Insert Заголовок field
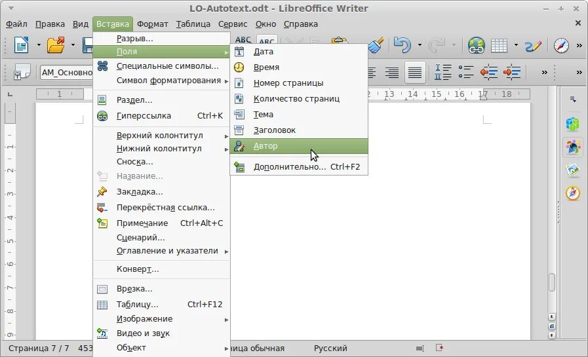The image size is (588, 357). pos(299,130)
